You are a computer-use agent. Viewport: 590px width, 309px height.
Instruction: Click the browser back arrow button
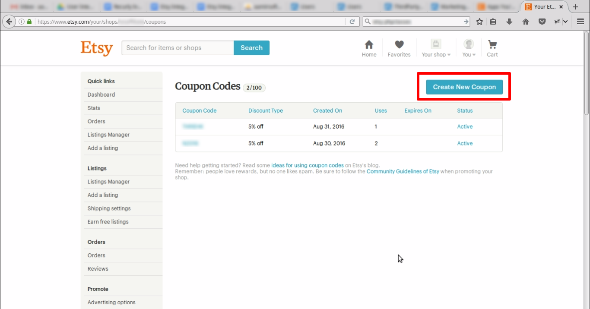coord(9,22)
